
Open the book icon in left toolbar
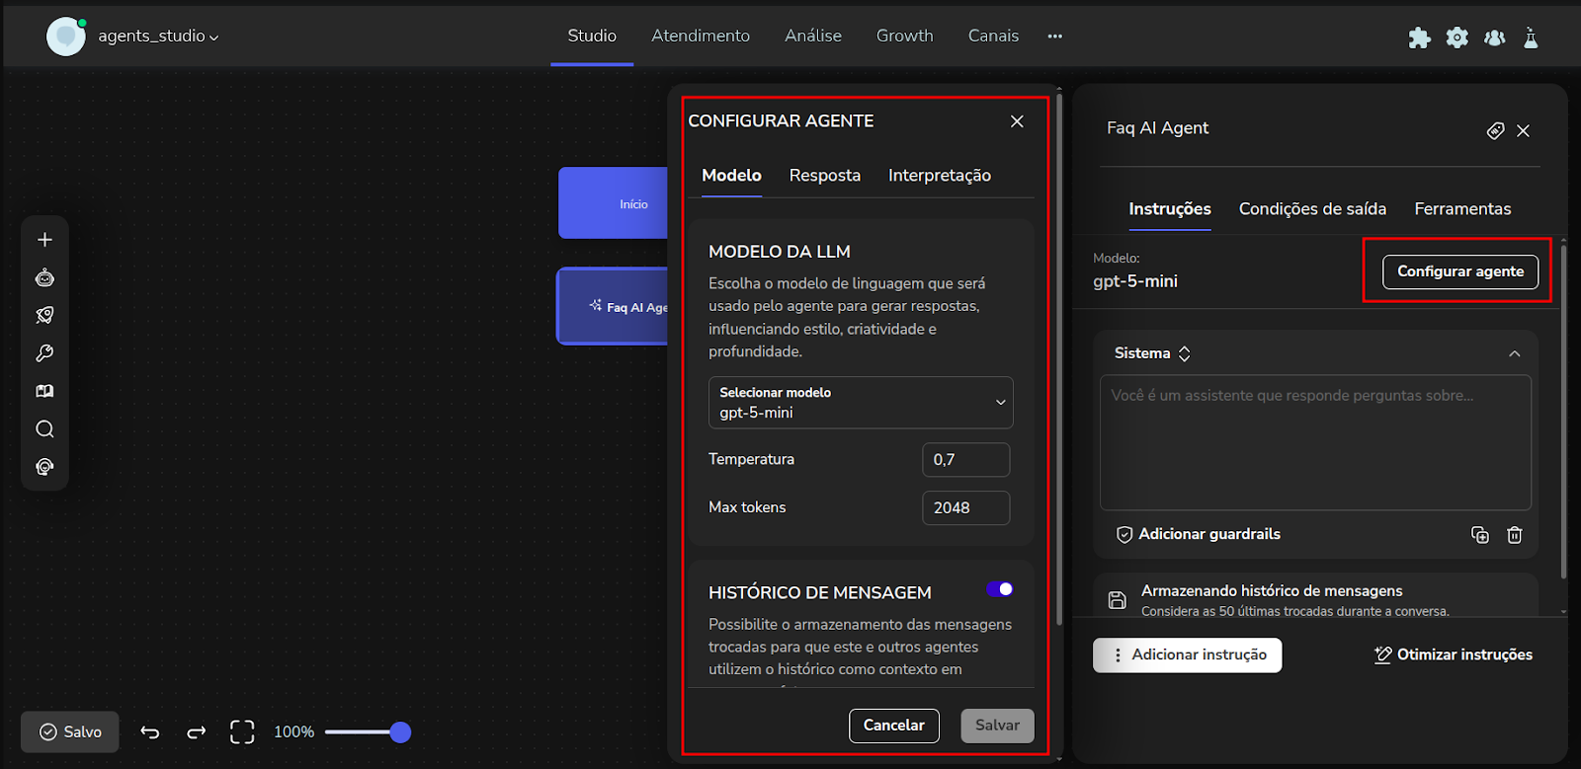pos(44,391)
